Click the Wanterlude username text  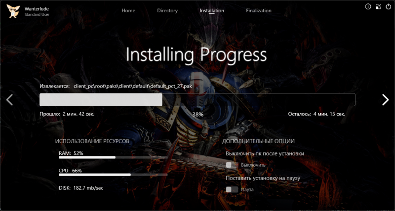(x=37, y=8)
